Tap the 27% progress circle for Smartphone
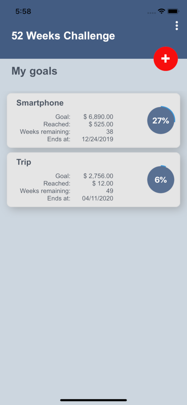187x405 pixels. tap(161, 120)
